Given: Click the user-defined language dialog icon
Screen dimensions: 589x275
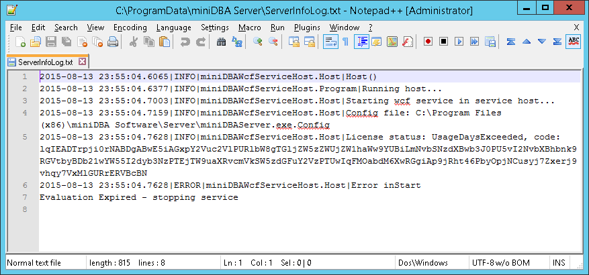Looking at the screenshot, I should tap(376, 42).
